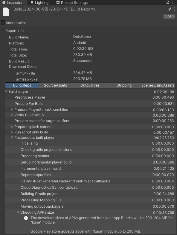177x235 pixels.
Task: Click the Open button
Action: pos(169,16)
